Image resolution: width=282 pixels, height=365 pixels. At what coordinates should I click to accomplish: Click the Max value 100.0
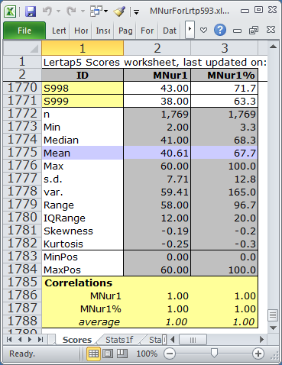click(225, 166)
